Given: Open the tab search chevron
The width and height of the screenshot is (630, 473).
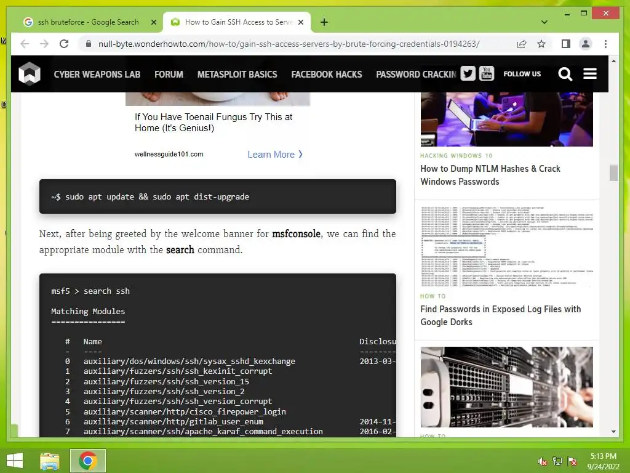Looking at the screenshot, I should 544,22.
